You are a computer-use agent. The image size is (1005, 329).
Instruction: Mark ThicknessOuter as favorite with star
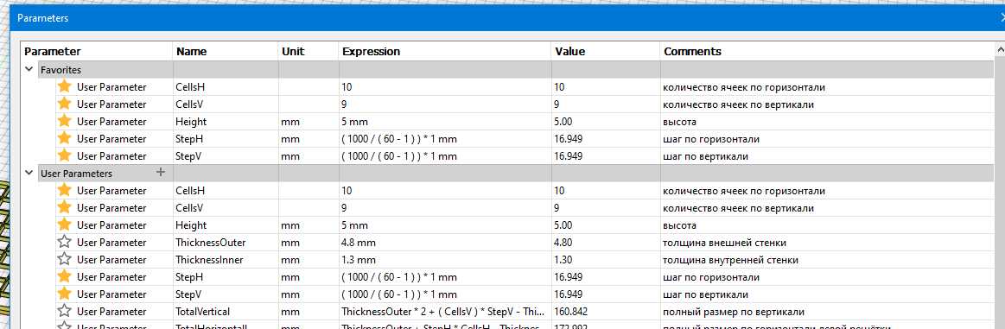pos(64,243)
